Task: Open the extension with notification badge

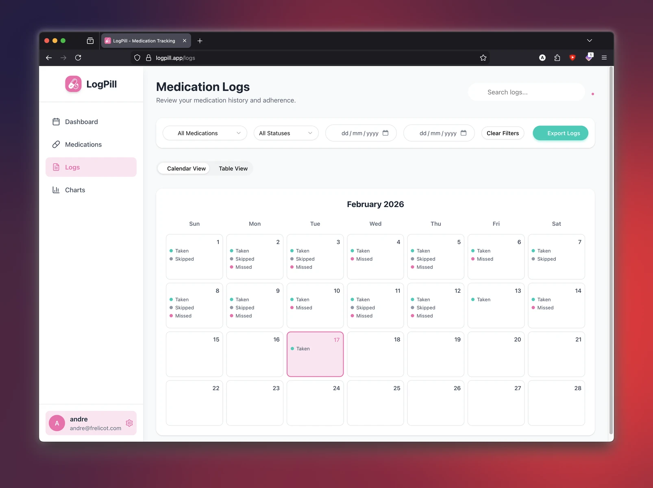Action: pos(589,57)
